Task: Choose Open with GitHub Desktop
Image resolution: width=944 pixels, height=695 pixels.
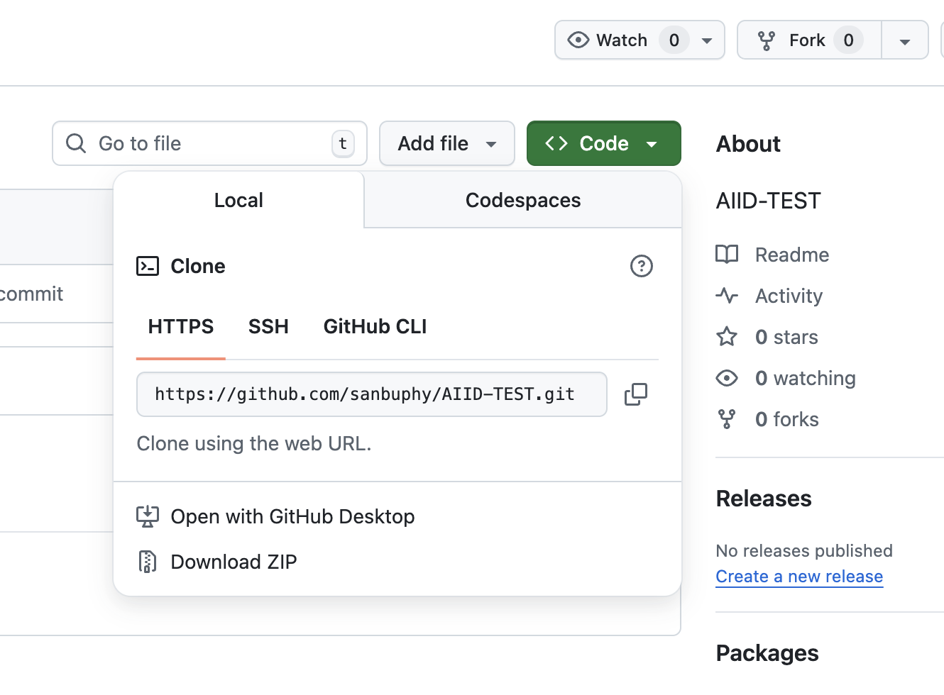Action: tap(292, 517)
